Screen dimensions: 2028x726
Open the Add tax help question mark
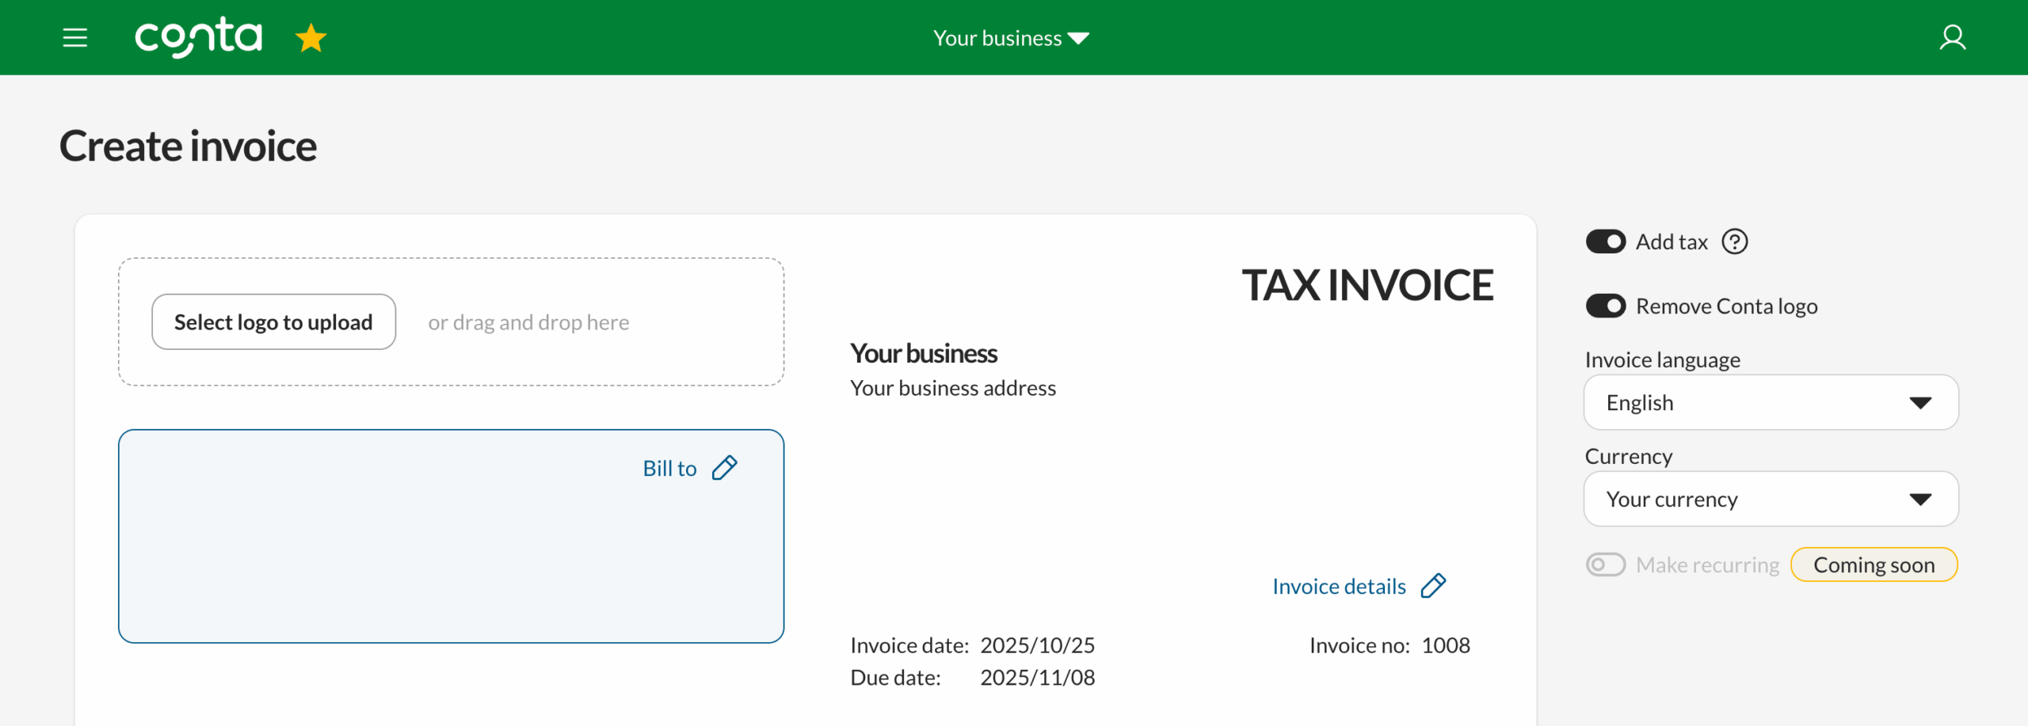coord(1734,241)
